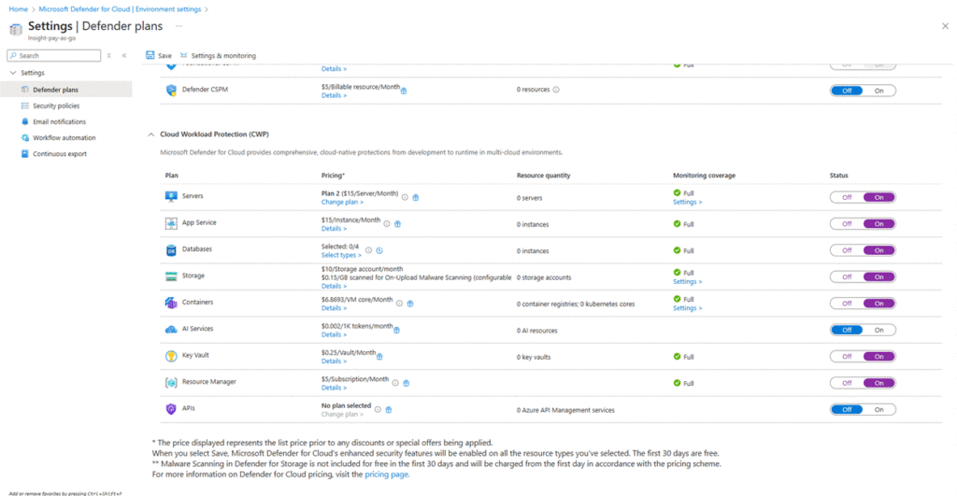
Task: Click the sidebar Search input field
Action: pos(56,56)
